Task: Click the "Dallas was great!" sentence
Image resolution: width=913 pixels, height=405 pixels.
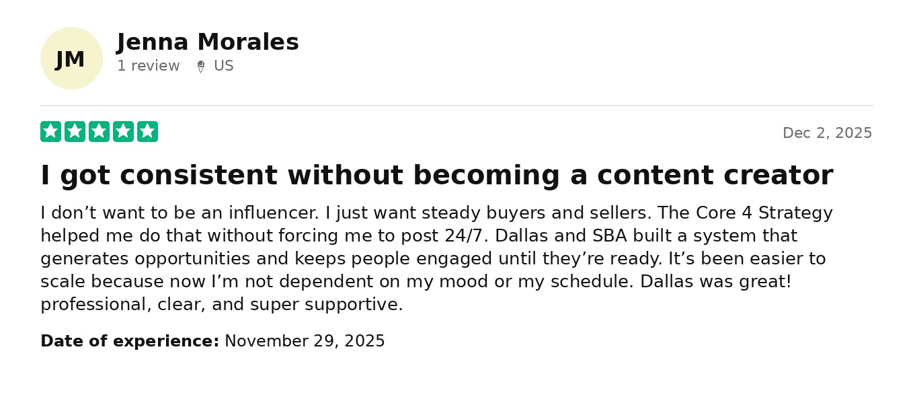Action: tap(715, 282)
